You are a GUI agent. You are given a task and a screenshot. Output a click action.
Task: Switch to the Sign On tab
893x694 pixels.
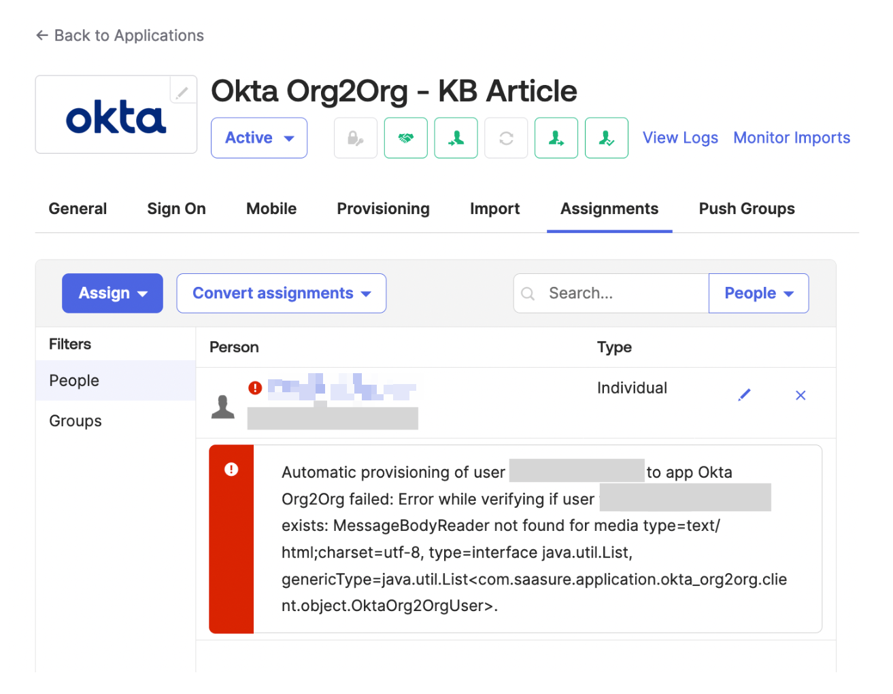click(177, 209)
